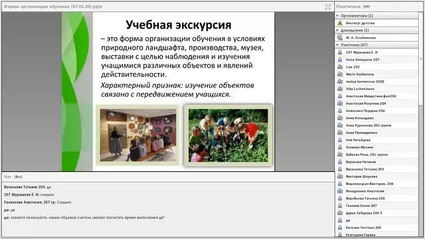Click the attendee icon beside Maria Kozhanova
The width and height of the screenshot is (425, 239).
[x=340, y=74]
